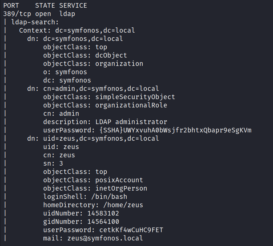Click the cn=admin distinguished name line

(93, 89)
